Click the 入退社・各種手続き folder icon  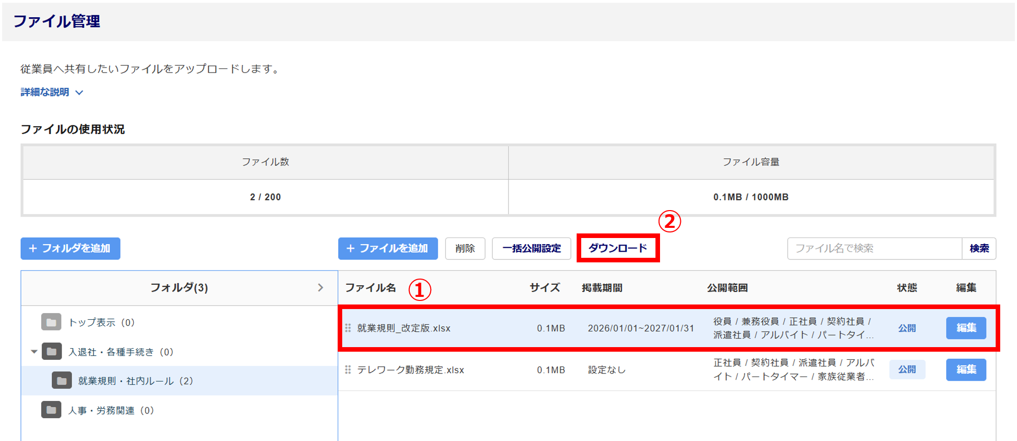coord(51,352)
